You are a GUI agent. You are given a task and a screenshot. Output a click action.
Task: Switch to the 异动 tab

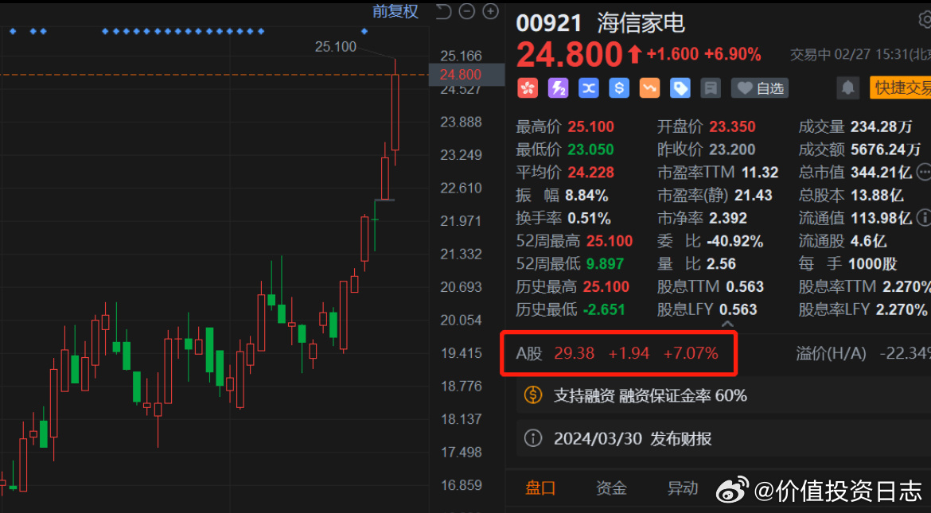[x=683, y=488]
